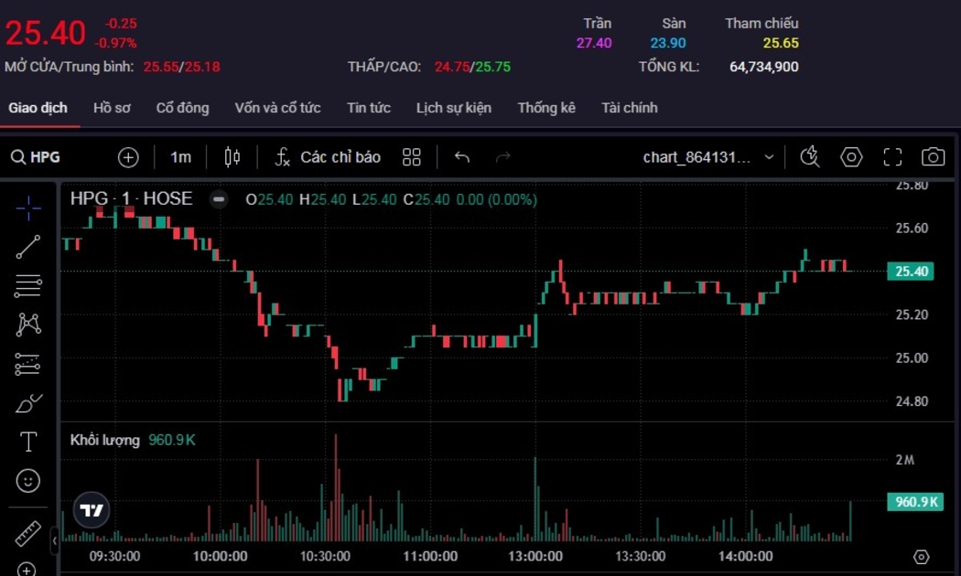Select the brush drawing tool
Viewport: 961px width, 576px height.
coord(28,403)
